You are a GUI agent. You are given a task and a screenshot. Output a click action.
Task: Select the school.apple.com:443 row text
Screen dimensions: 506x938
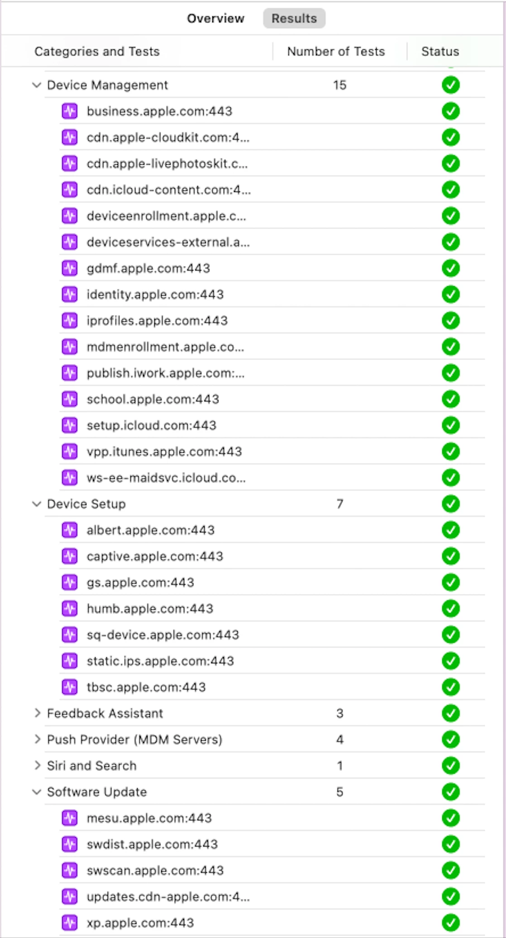point(153,399)
